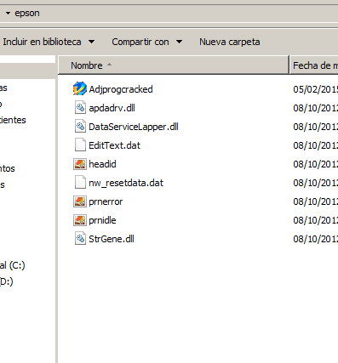Image resolution: width=338 pixels, height=363 pixels.
Task: Select the file name Adjprogcracked
Action: (121, 89)
